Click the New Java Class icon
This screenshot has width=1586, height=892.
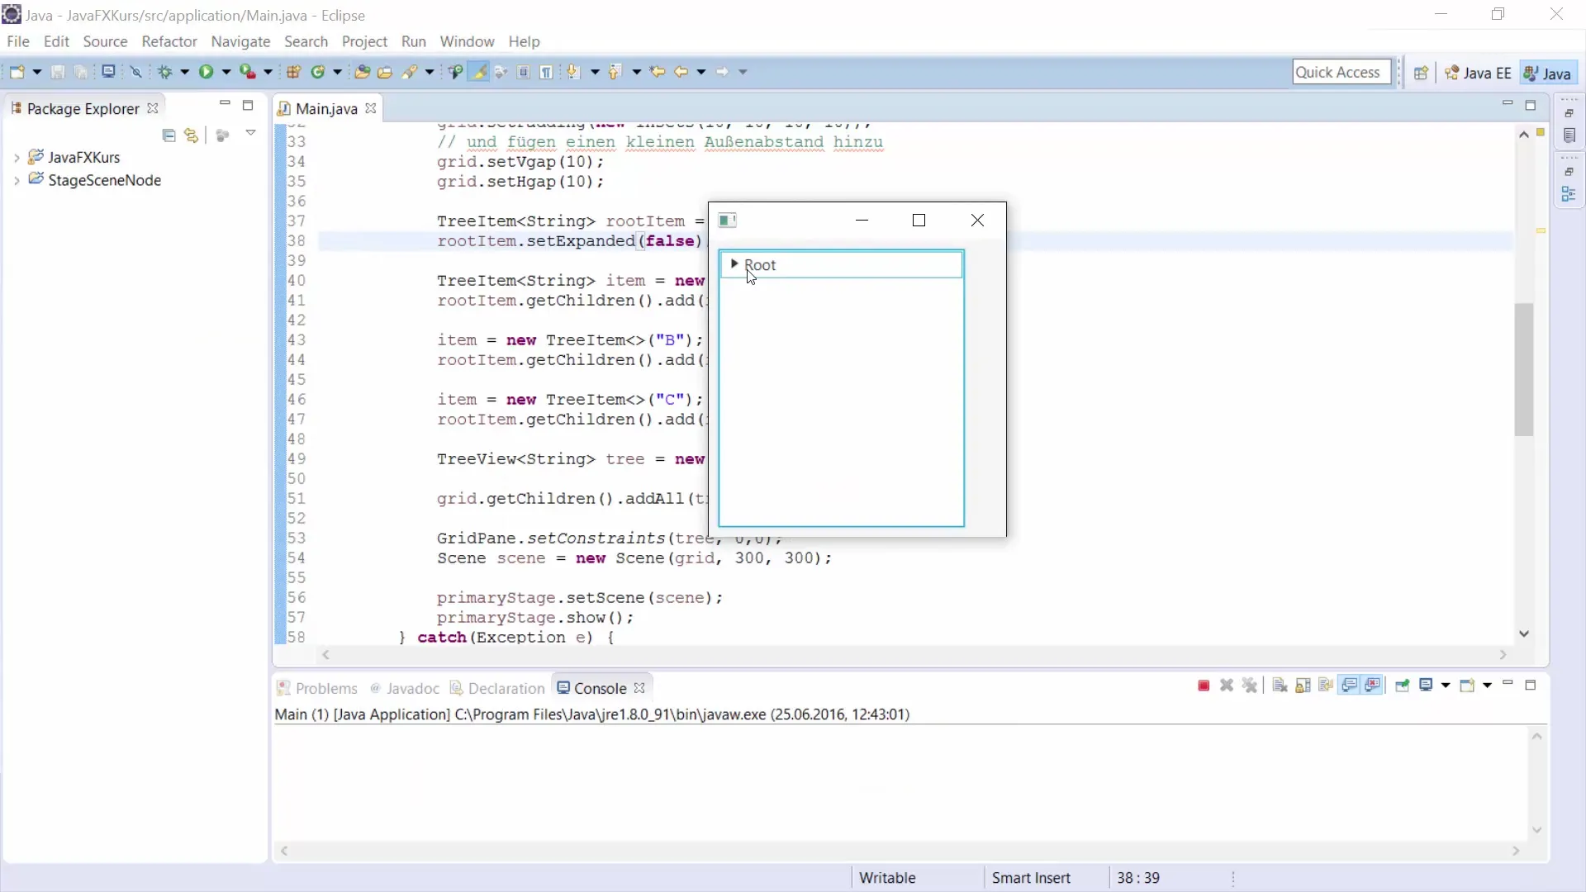(318, 72)
